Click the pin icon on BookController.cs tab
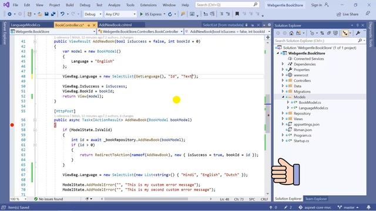Viewport: 376px width, 211px height. tap(89, 25)
